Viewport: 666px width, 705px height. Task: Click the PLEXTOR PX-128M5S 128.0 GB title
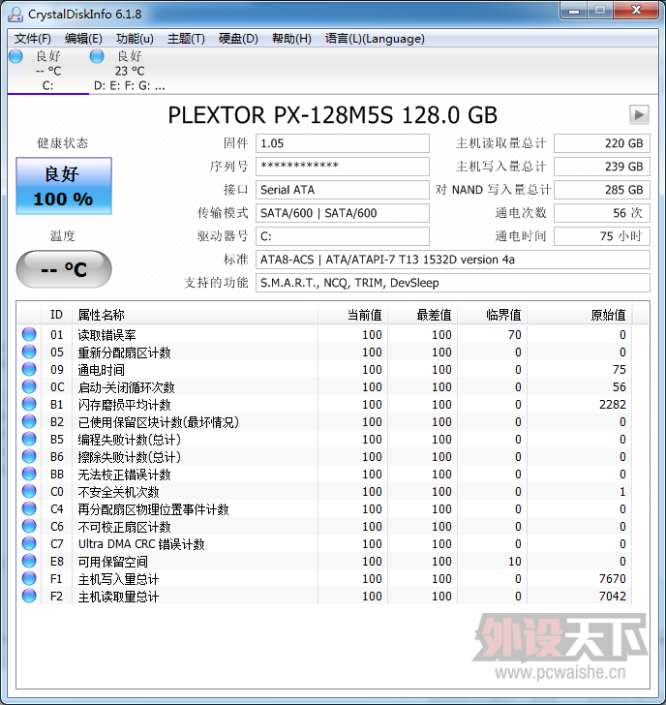[x=333, y=115]
